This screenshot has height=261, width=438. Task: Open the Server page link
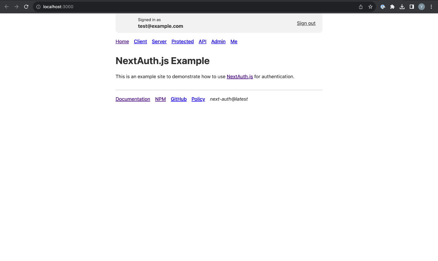[x=159, y=42]
